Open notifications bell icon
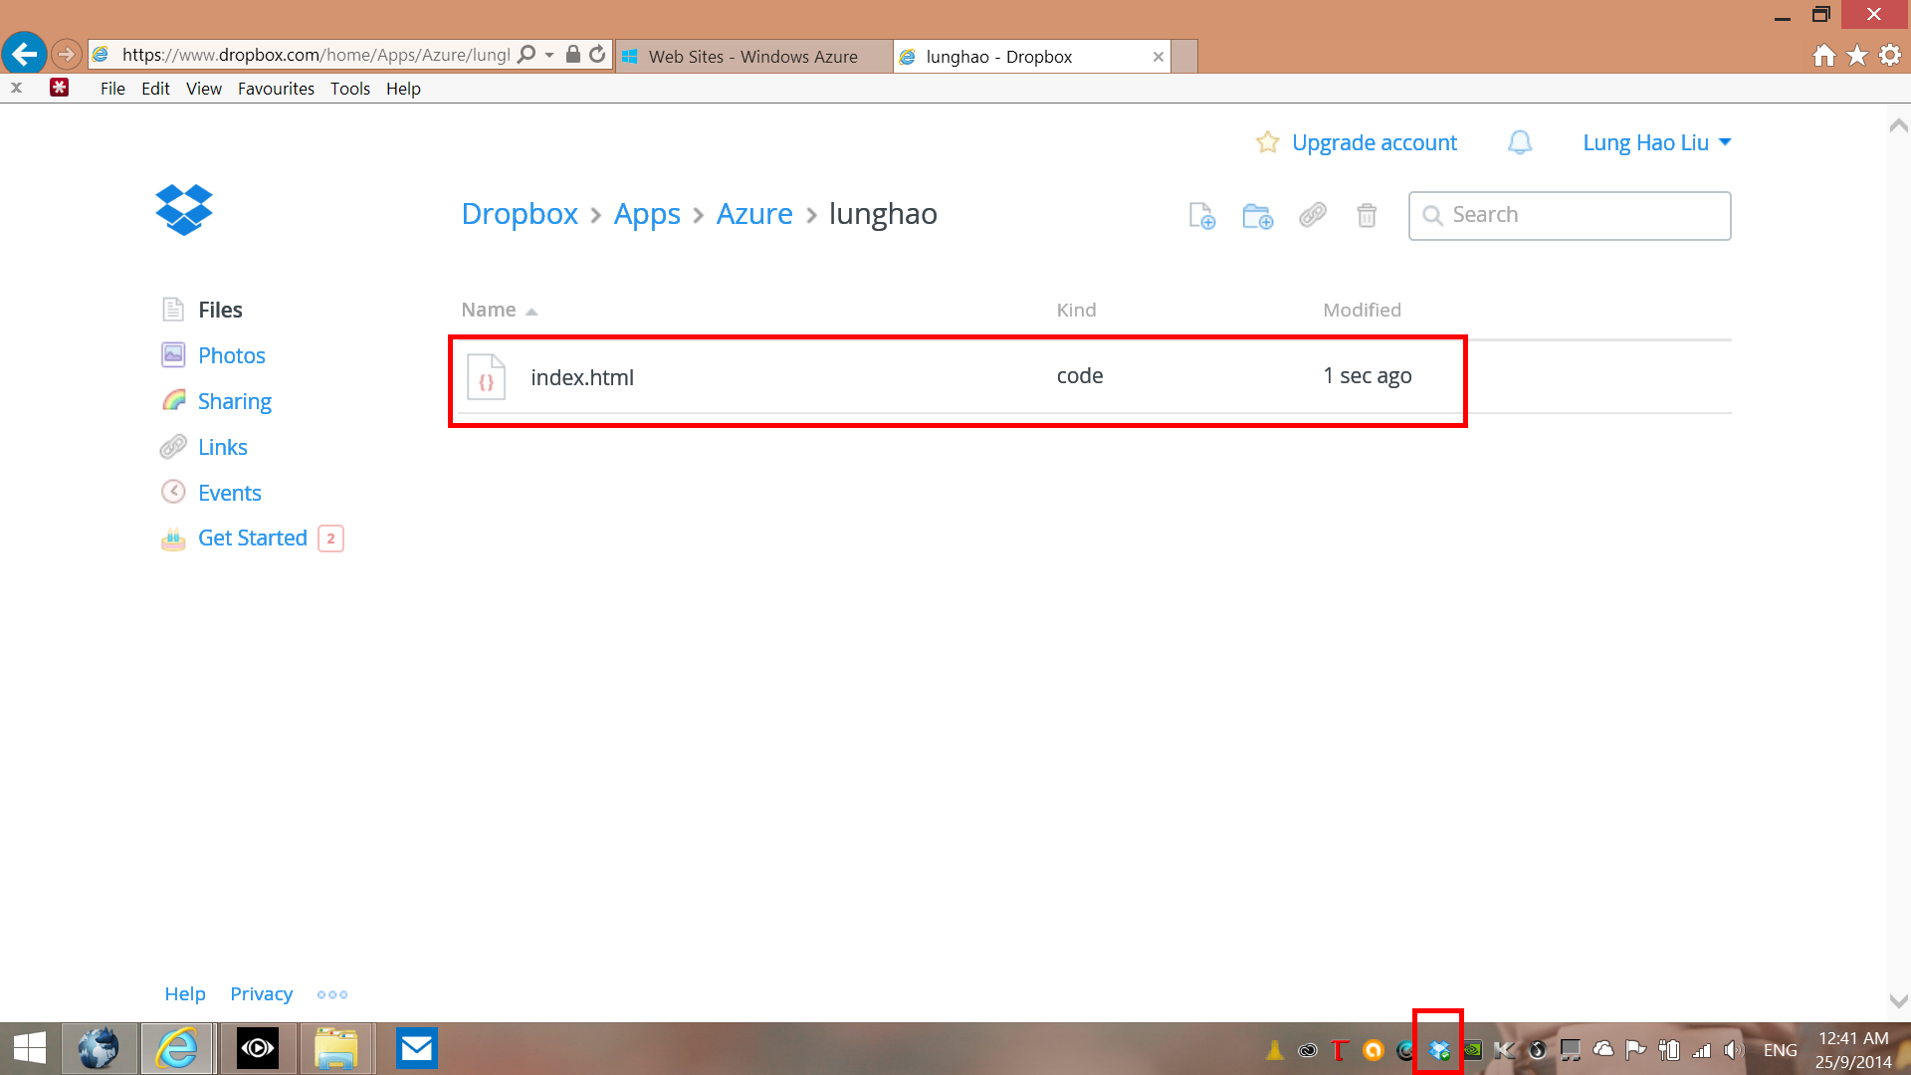The width and height of the screenshot is (1911, 1075). coord(1520,142)
